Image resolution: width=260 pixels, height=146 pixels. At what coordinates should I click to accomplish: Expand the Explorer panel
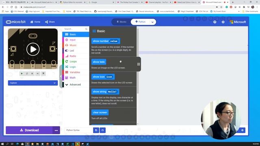(x=33, y=83)
